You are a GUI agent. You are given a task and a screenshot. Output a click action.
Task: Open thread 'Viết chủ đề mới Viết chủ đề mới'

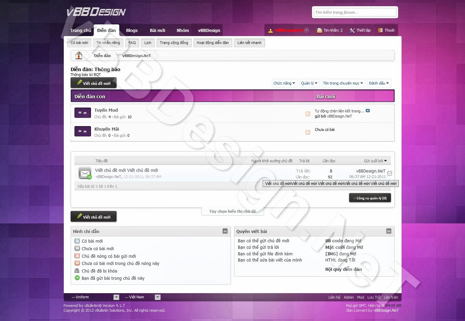pyautogui.click(x=127, y=170)
